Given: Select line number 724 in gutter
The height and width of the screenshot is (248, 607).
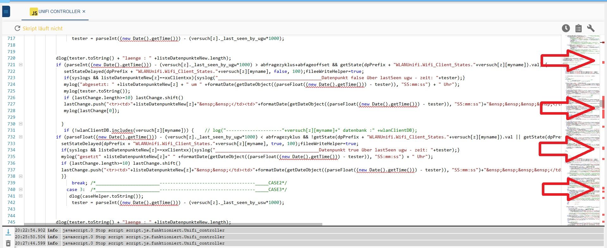Looking at the screenshot, I should point(11,84).
